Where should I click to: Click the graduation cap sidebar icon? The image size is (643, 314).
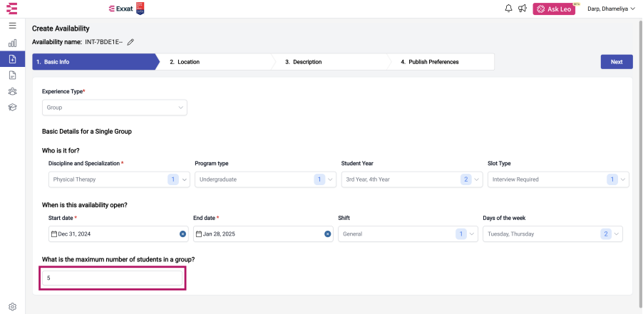click(12, 108)
